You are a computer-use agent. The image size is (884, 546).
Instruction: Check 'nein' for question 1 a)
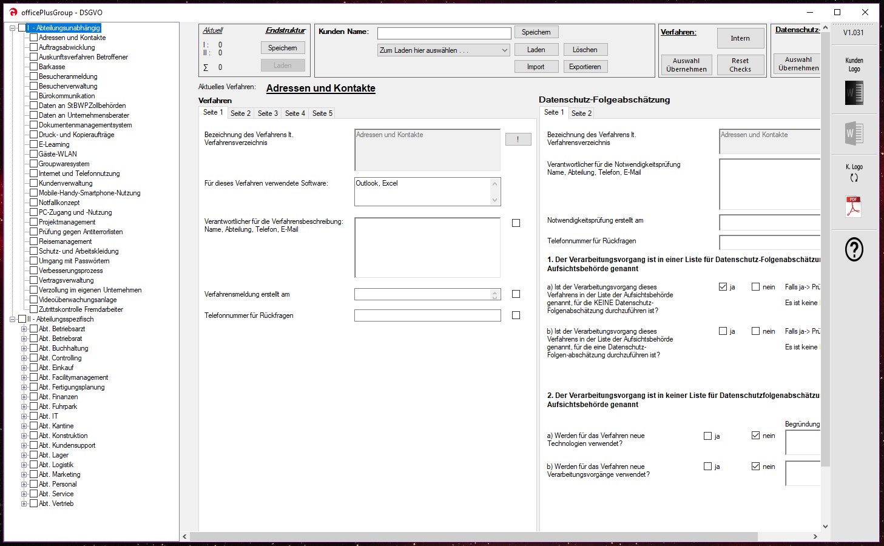point(755,287)
